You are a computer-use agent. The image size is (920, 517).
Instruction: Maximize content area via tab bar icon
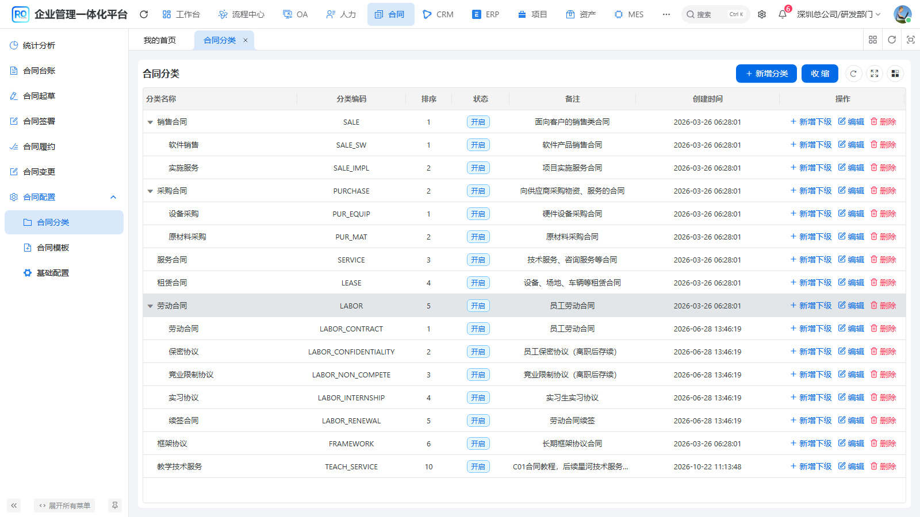click(911, 40)
